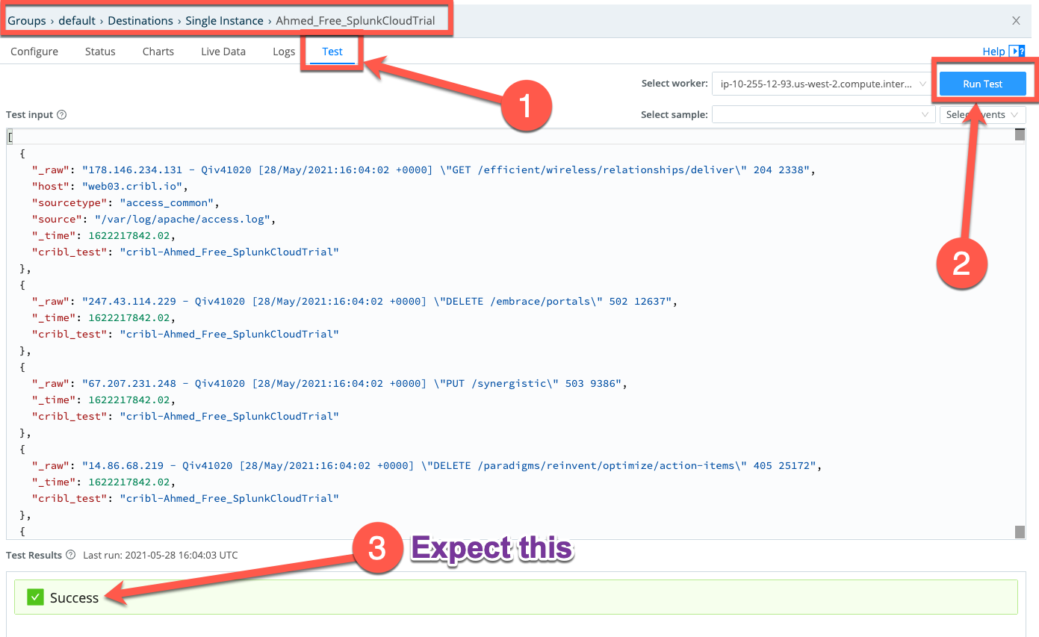The image size is (1039, 637).
Task: Open the Live Data tab
Action: 223,51
